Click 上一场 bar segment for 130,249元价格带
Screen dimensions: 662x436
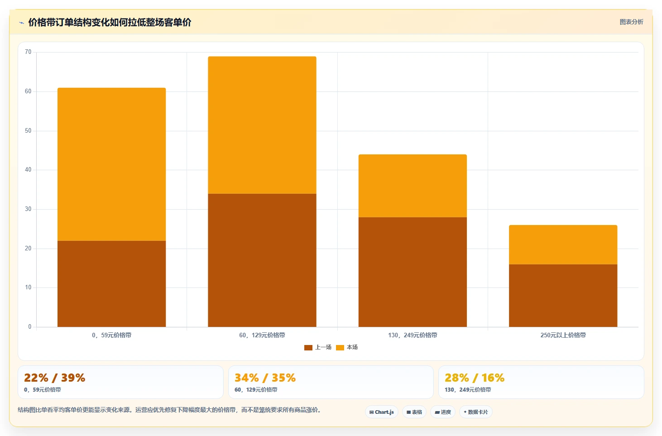413,272
